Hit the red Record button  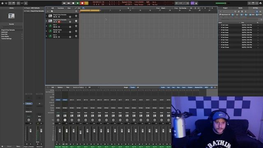tap(82, 3)
